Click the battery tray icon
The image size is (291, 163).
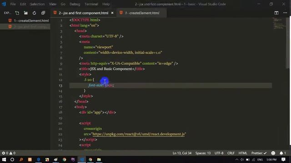point(248,159)
